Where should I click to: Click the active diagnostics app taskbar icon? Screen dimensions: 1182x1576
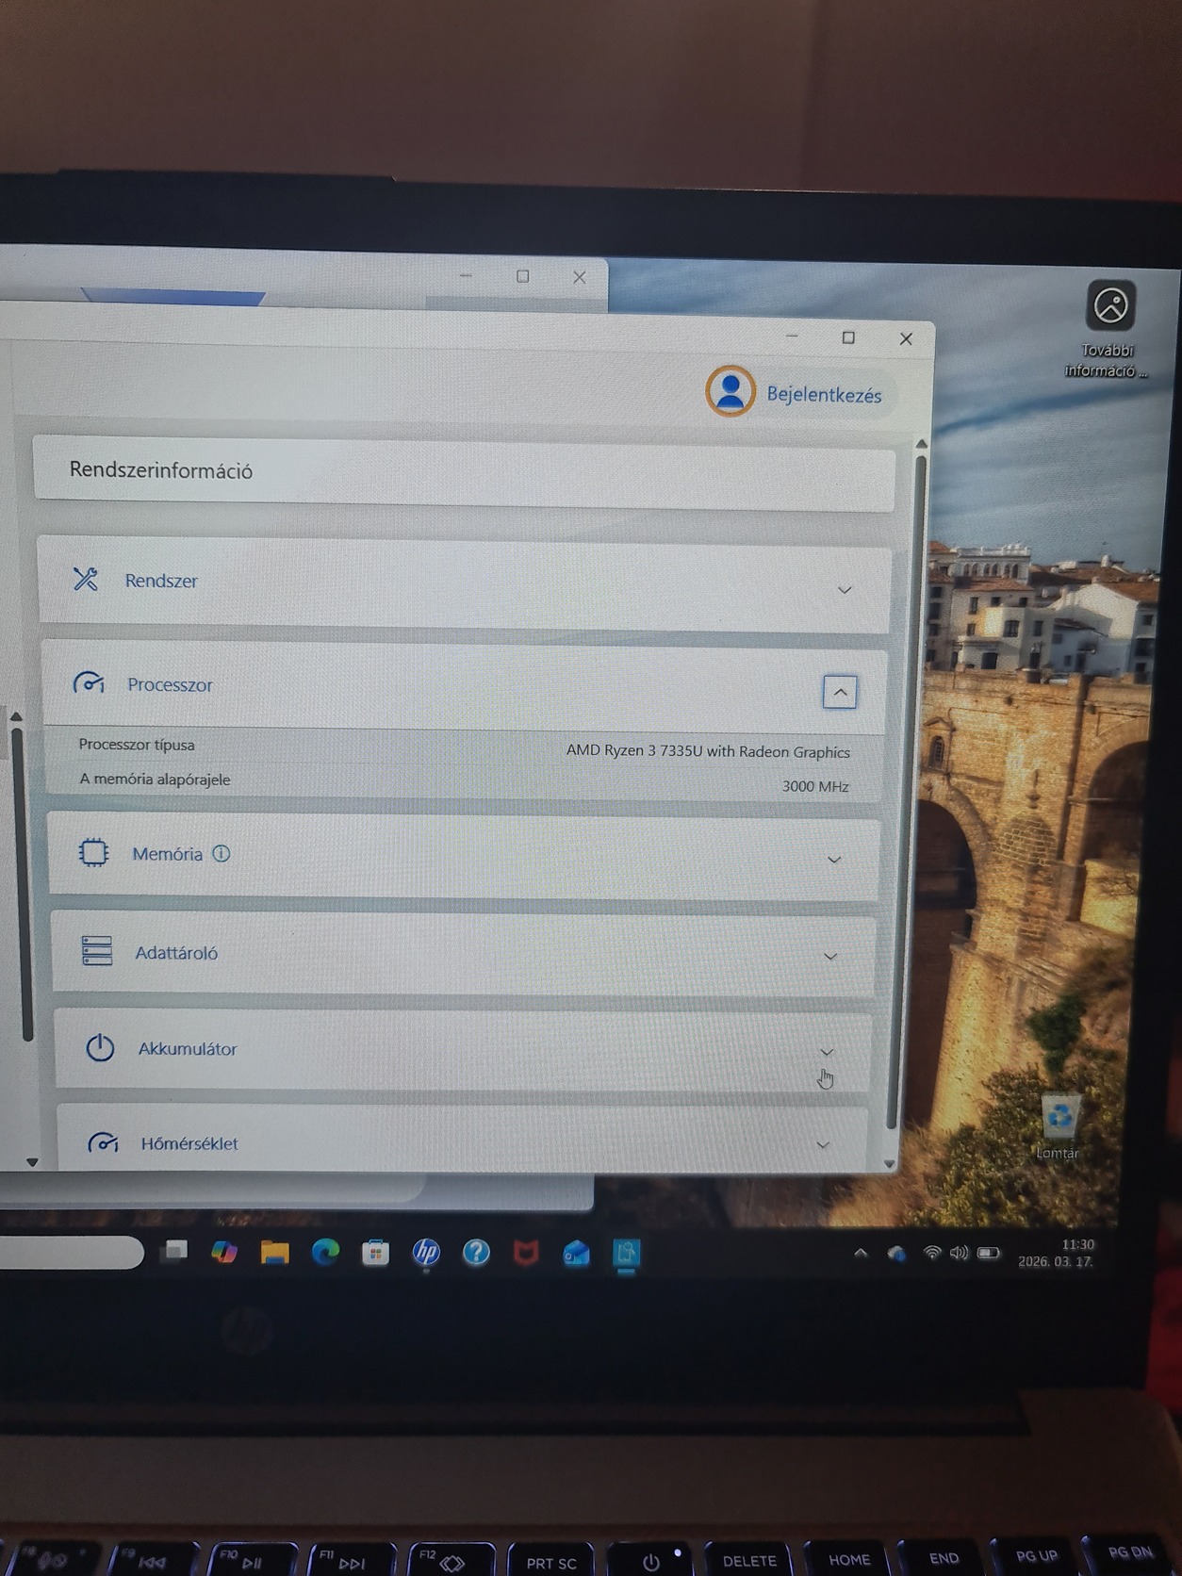[627, 1253]
